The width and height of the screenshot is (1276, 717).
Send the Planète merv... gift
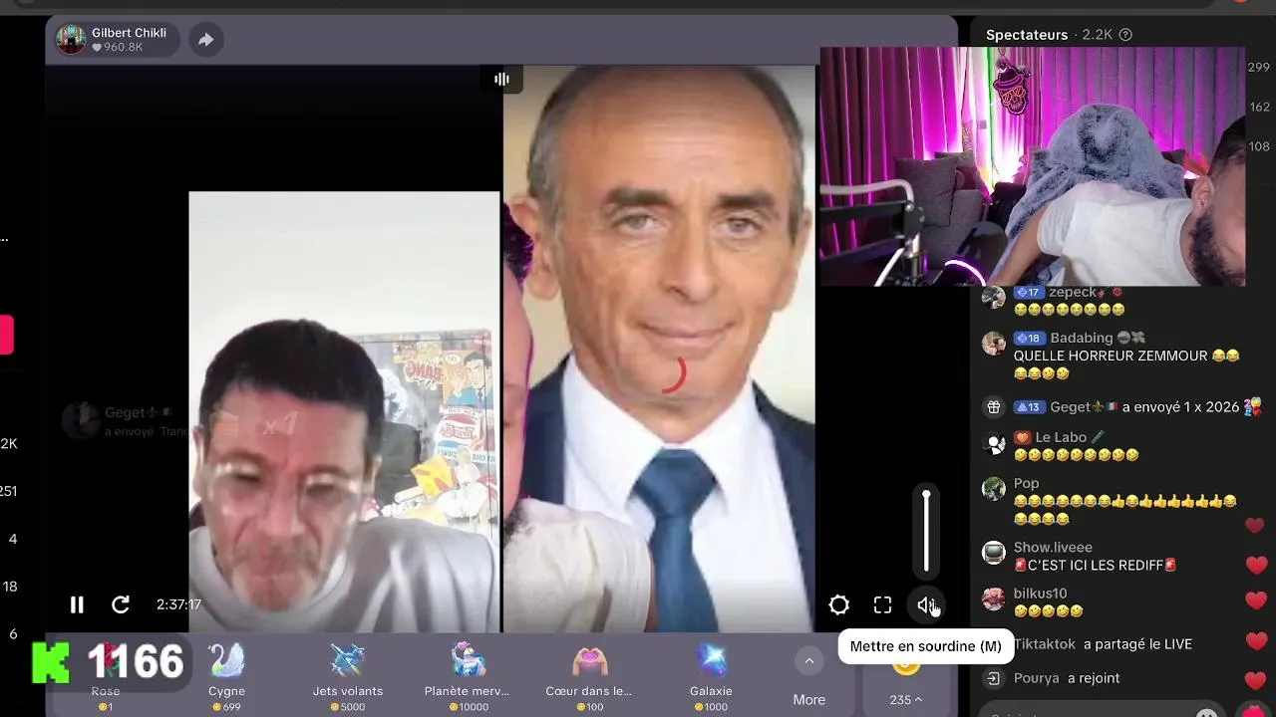tap(467, 675)
